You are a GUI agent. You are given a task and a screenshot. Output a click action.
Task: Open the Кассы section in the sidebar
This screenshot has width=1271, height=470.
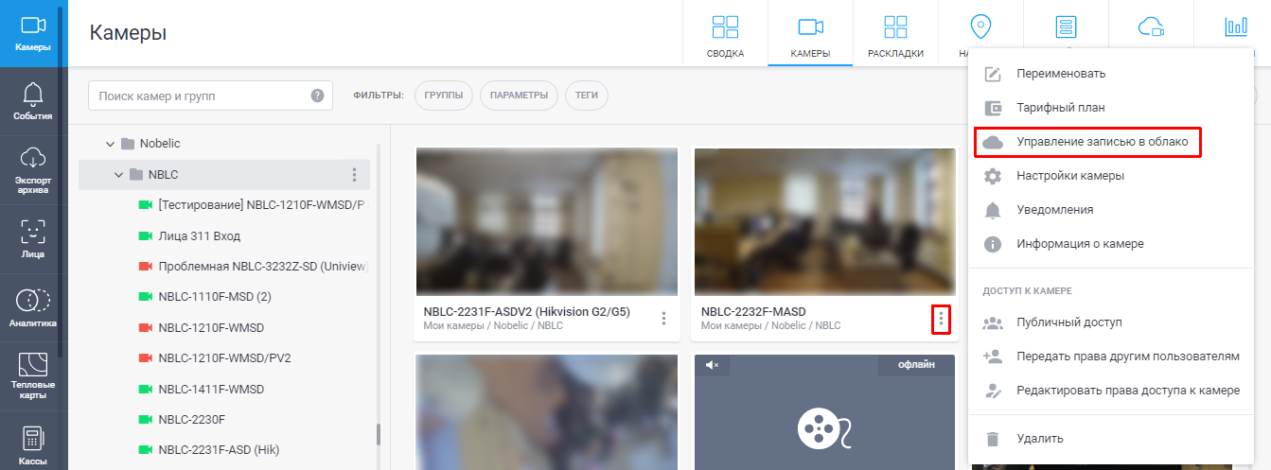pos(33,444)
